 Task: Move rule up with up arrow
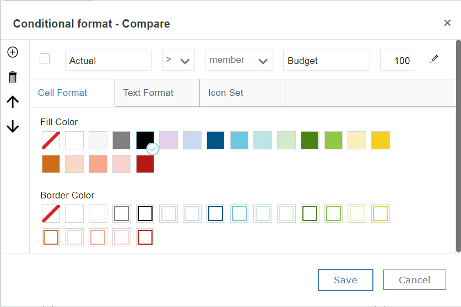13,102
